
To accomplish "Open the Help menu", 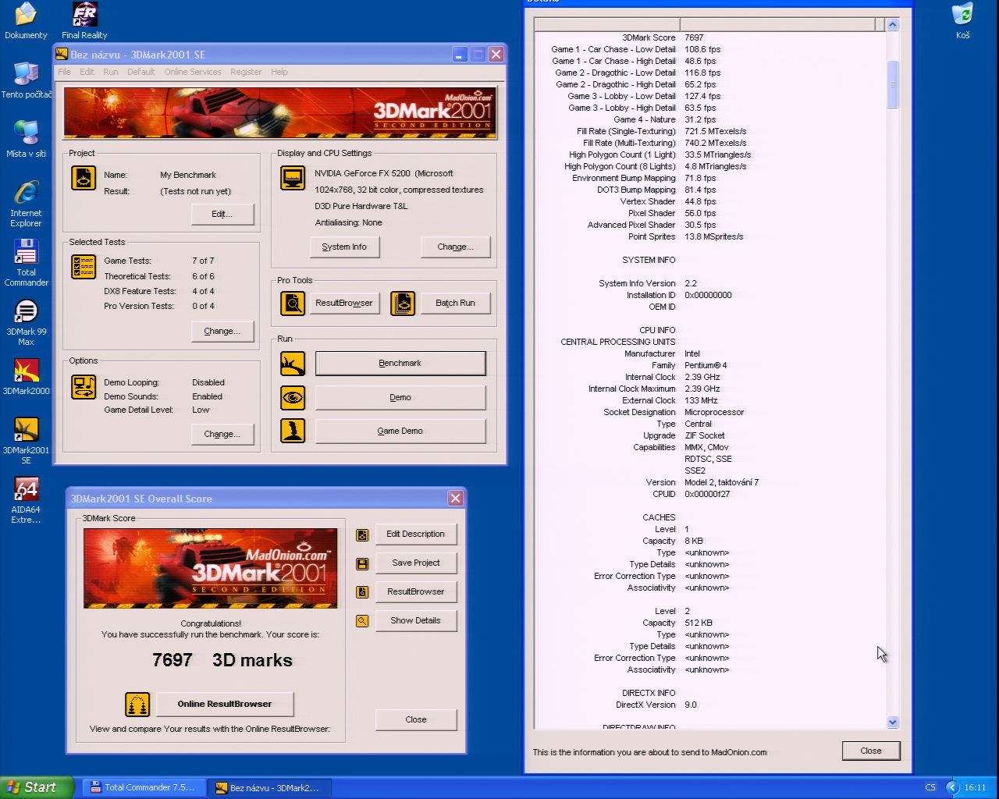I will [x=279, y=72].
